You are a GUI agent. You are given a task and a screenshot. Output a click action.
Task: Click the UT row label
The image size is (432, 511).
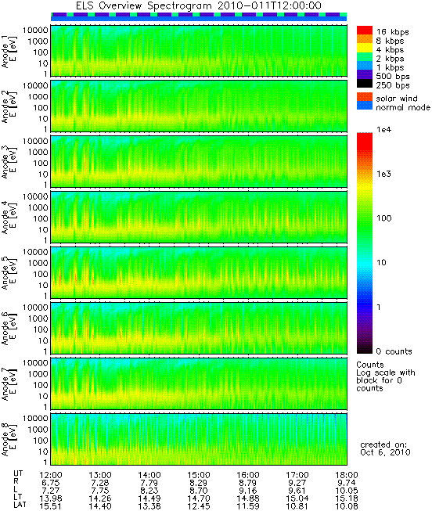pos(18,473)
